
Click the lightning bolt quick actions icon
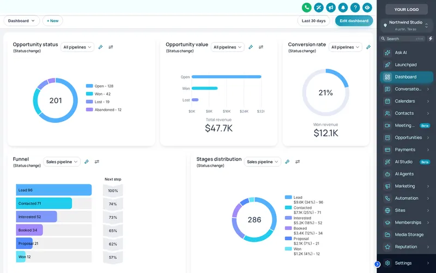(x=431, y=39)
